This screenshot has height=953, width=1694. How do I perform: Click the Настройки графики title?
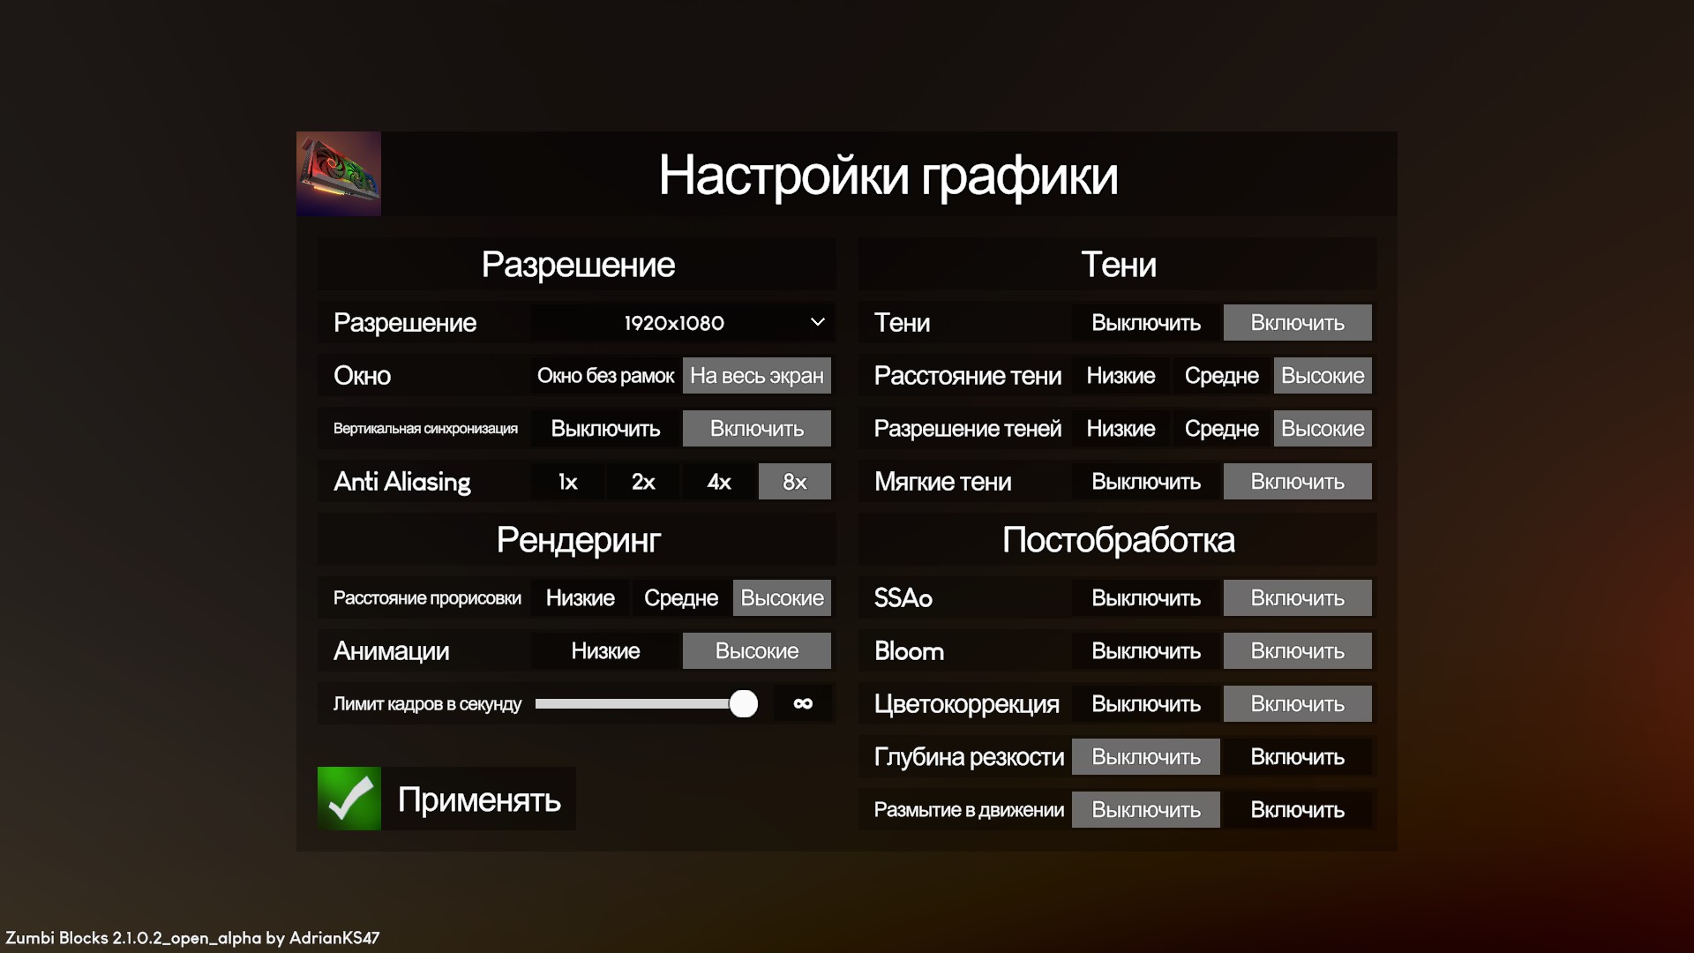coord(888,176)
